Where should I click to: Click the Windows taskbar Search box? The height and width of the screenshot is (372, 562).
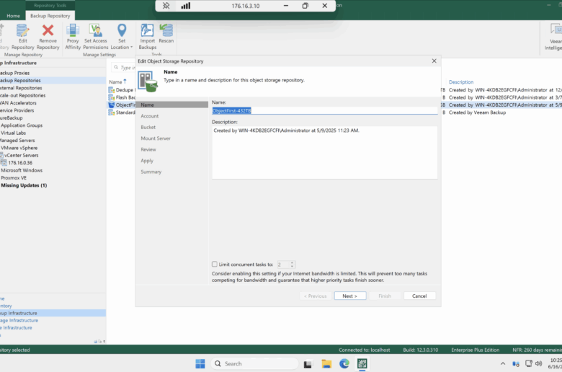pos(254,364)
